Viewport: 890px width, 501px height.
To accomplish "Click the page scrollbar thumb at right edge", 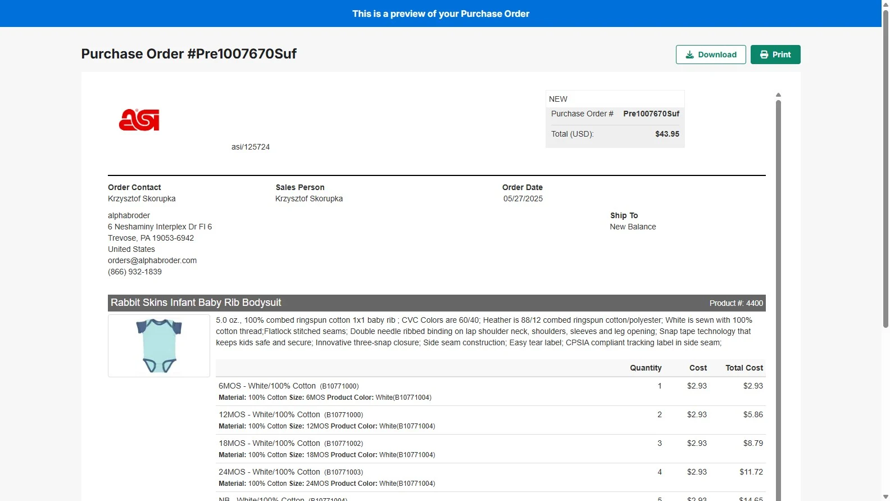I will [x=886, y=169].
